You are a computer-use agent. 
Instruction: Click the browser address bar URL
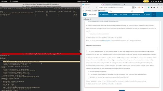[116, 8]
